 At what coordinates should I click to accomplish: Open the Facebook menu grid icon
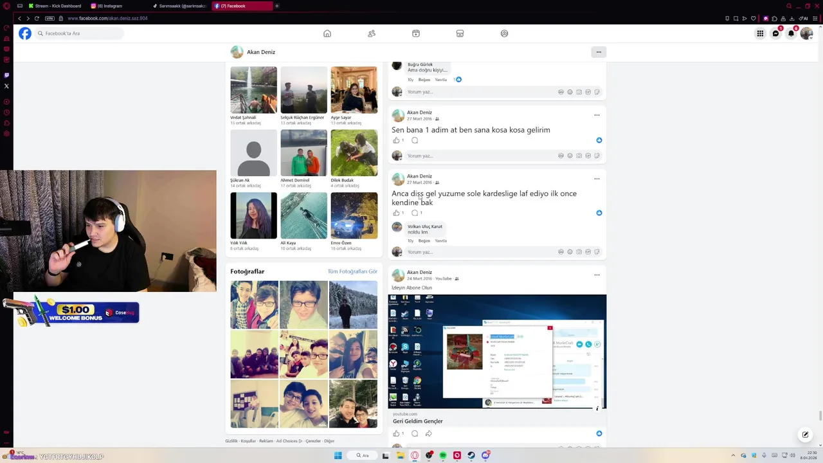tap(760, 33)
